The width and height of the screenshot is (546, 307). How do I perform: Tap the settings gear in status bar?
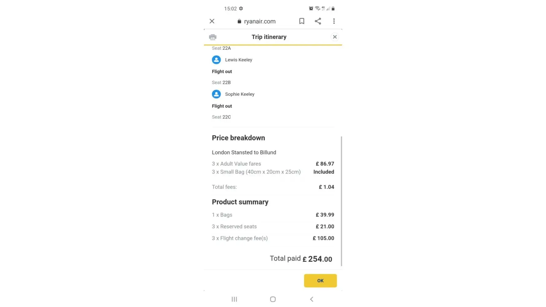click(241, 9)
